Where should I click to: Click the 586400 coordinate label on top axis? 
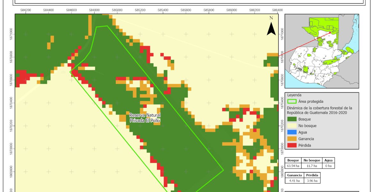pos(277,10)
